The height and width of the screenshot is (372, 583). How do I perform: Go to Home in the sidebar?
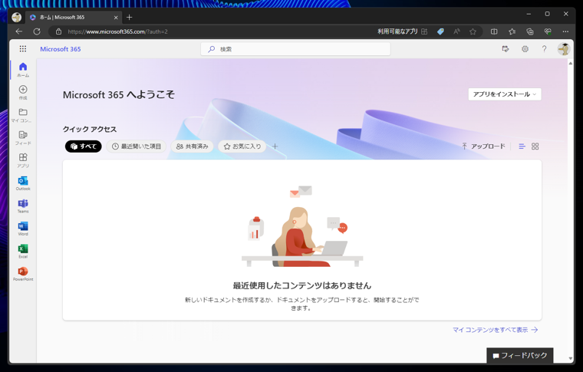click(x=23, y=70)
